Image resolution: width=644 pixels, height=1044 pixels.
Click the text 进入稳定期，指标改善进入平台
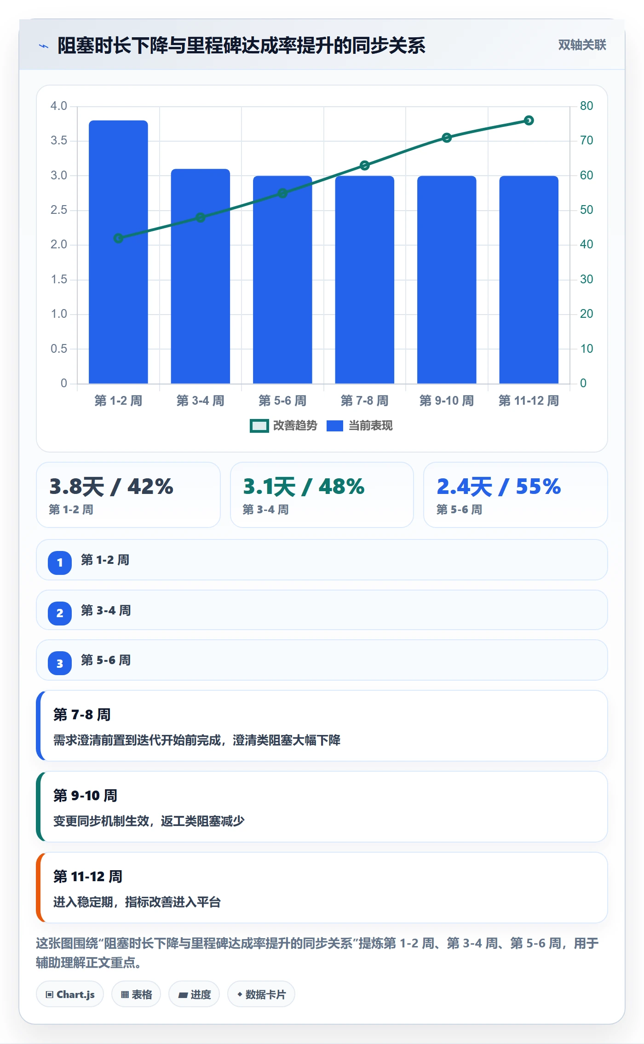137,902
